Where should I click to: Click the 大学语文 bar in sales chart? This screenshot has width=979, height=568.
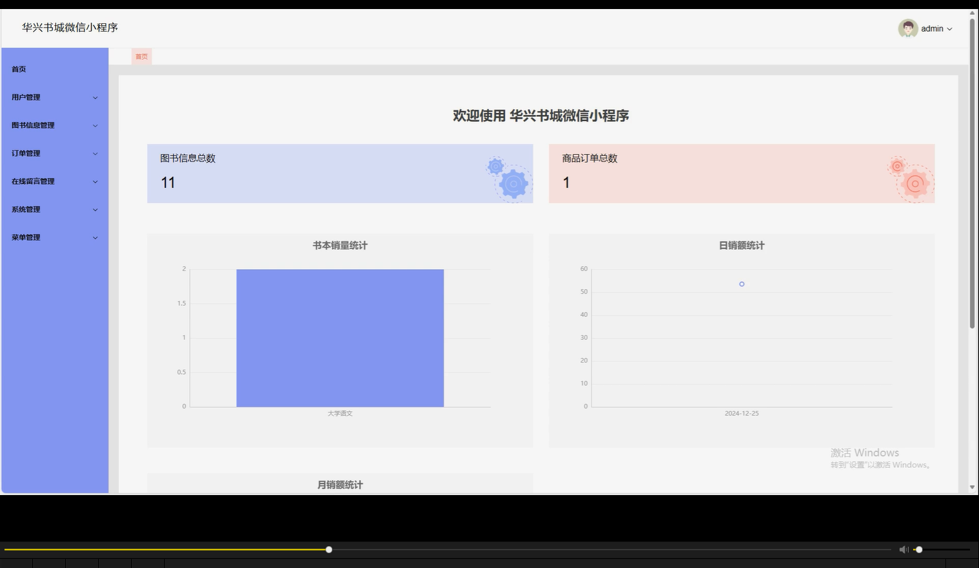coord(340,338)
